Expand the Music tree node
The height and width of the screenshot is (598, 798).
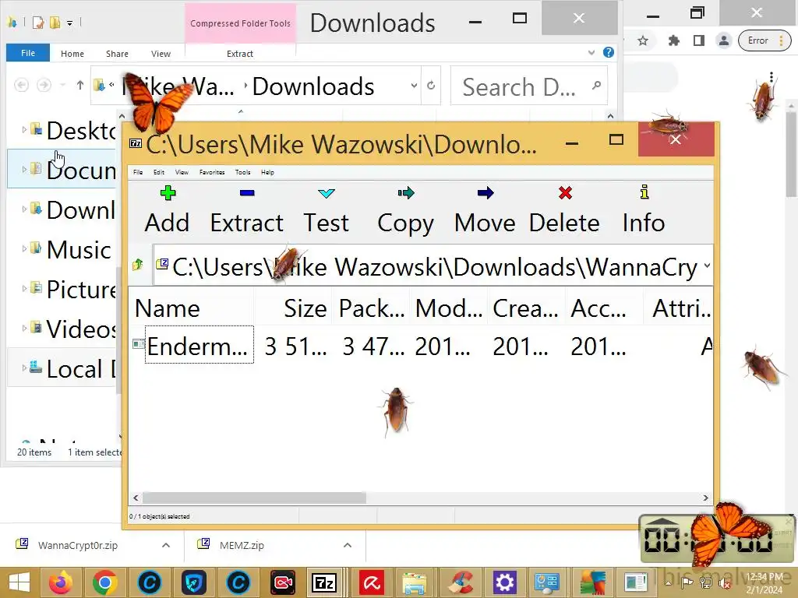click(24, 248)
